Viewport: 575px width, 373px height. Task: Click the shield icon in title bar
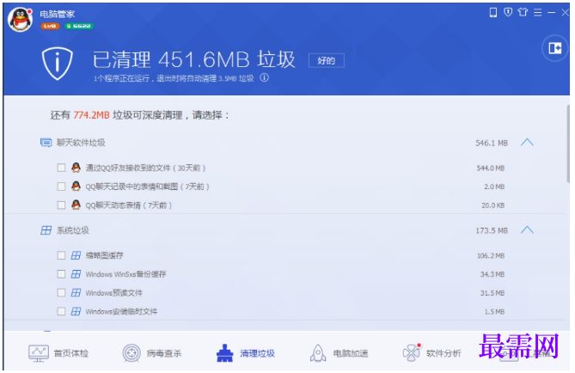coord(508,13)
